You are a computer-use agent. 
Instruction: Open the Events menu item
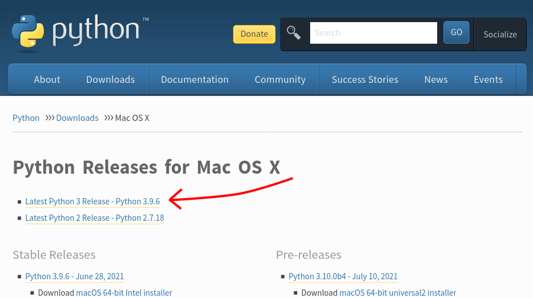488,79
